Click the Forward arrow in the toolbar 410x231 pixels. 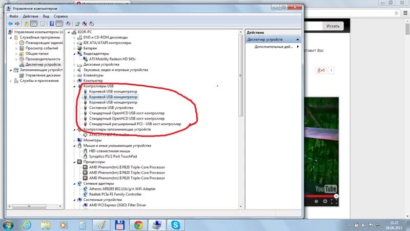[17, 24]
